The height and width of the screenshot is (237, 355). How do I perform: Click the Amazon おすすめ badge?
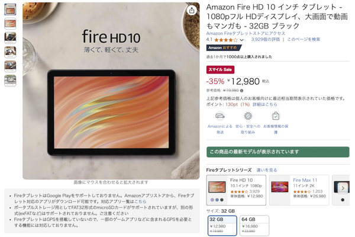pos(224,47)
